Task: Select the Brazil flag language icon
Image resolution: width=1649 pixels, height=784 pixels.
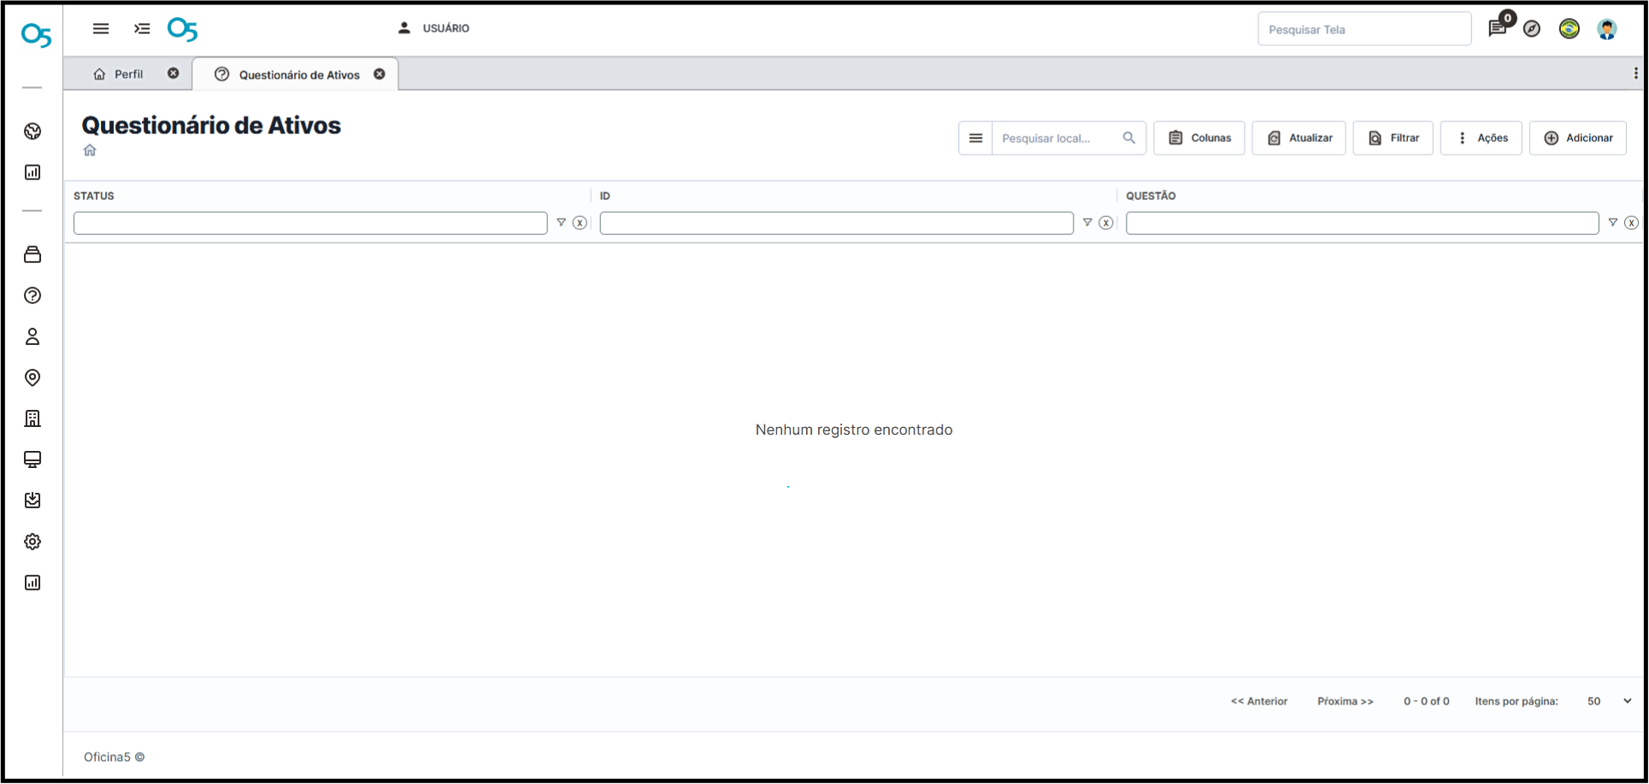Action: pos(1569,29)
